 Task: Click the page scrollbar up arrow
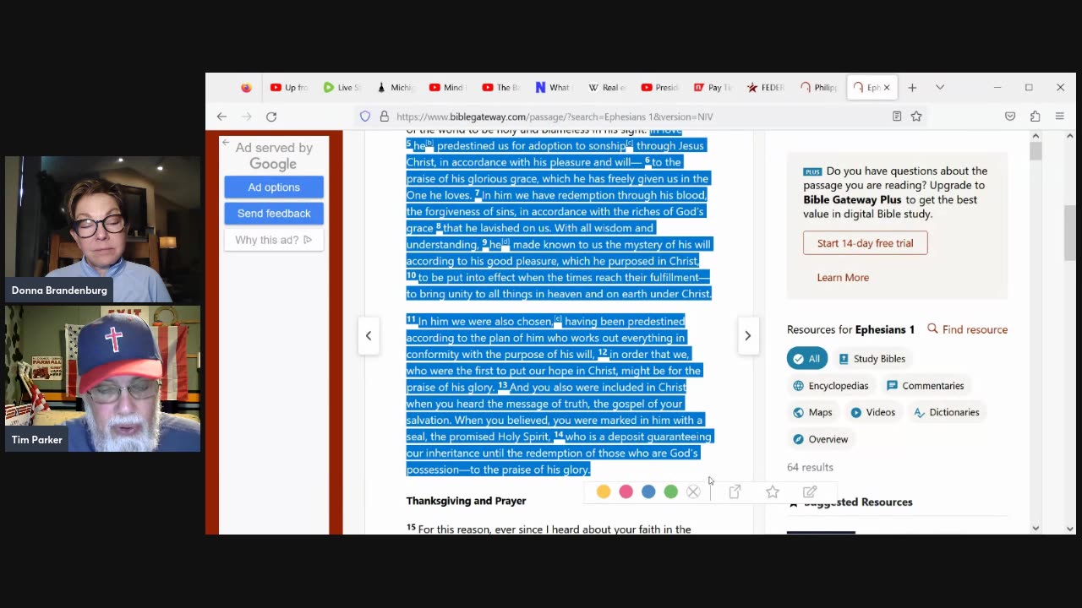[1069, 136]
